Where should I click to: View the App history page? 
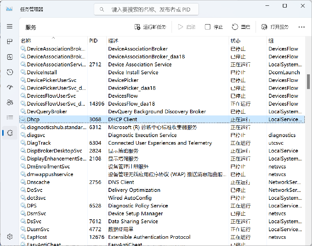point(10,72)
